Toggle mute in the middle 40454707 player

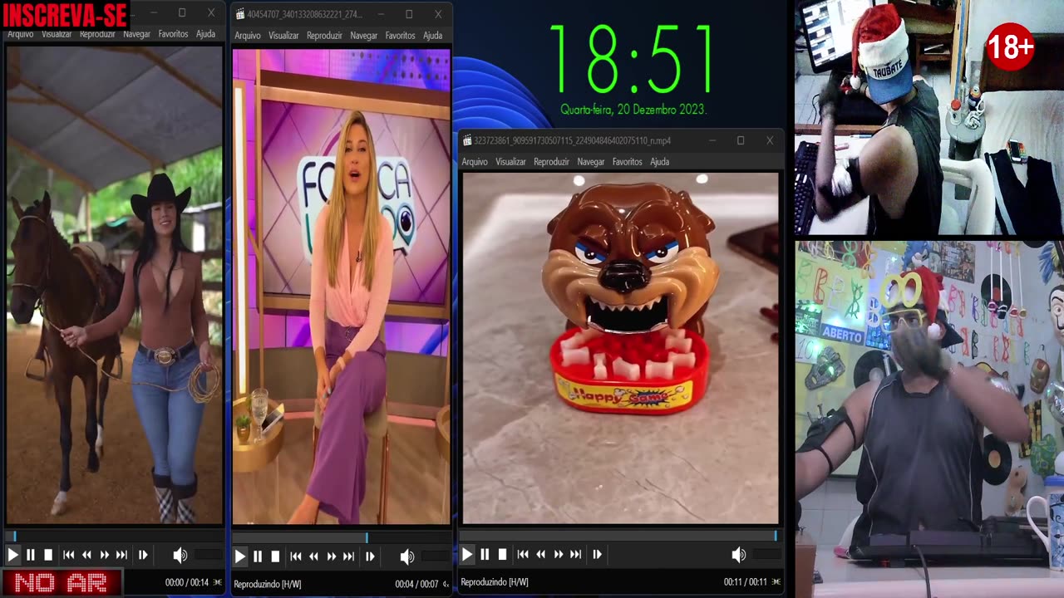[x=406, y=557]
